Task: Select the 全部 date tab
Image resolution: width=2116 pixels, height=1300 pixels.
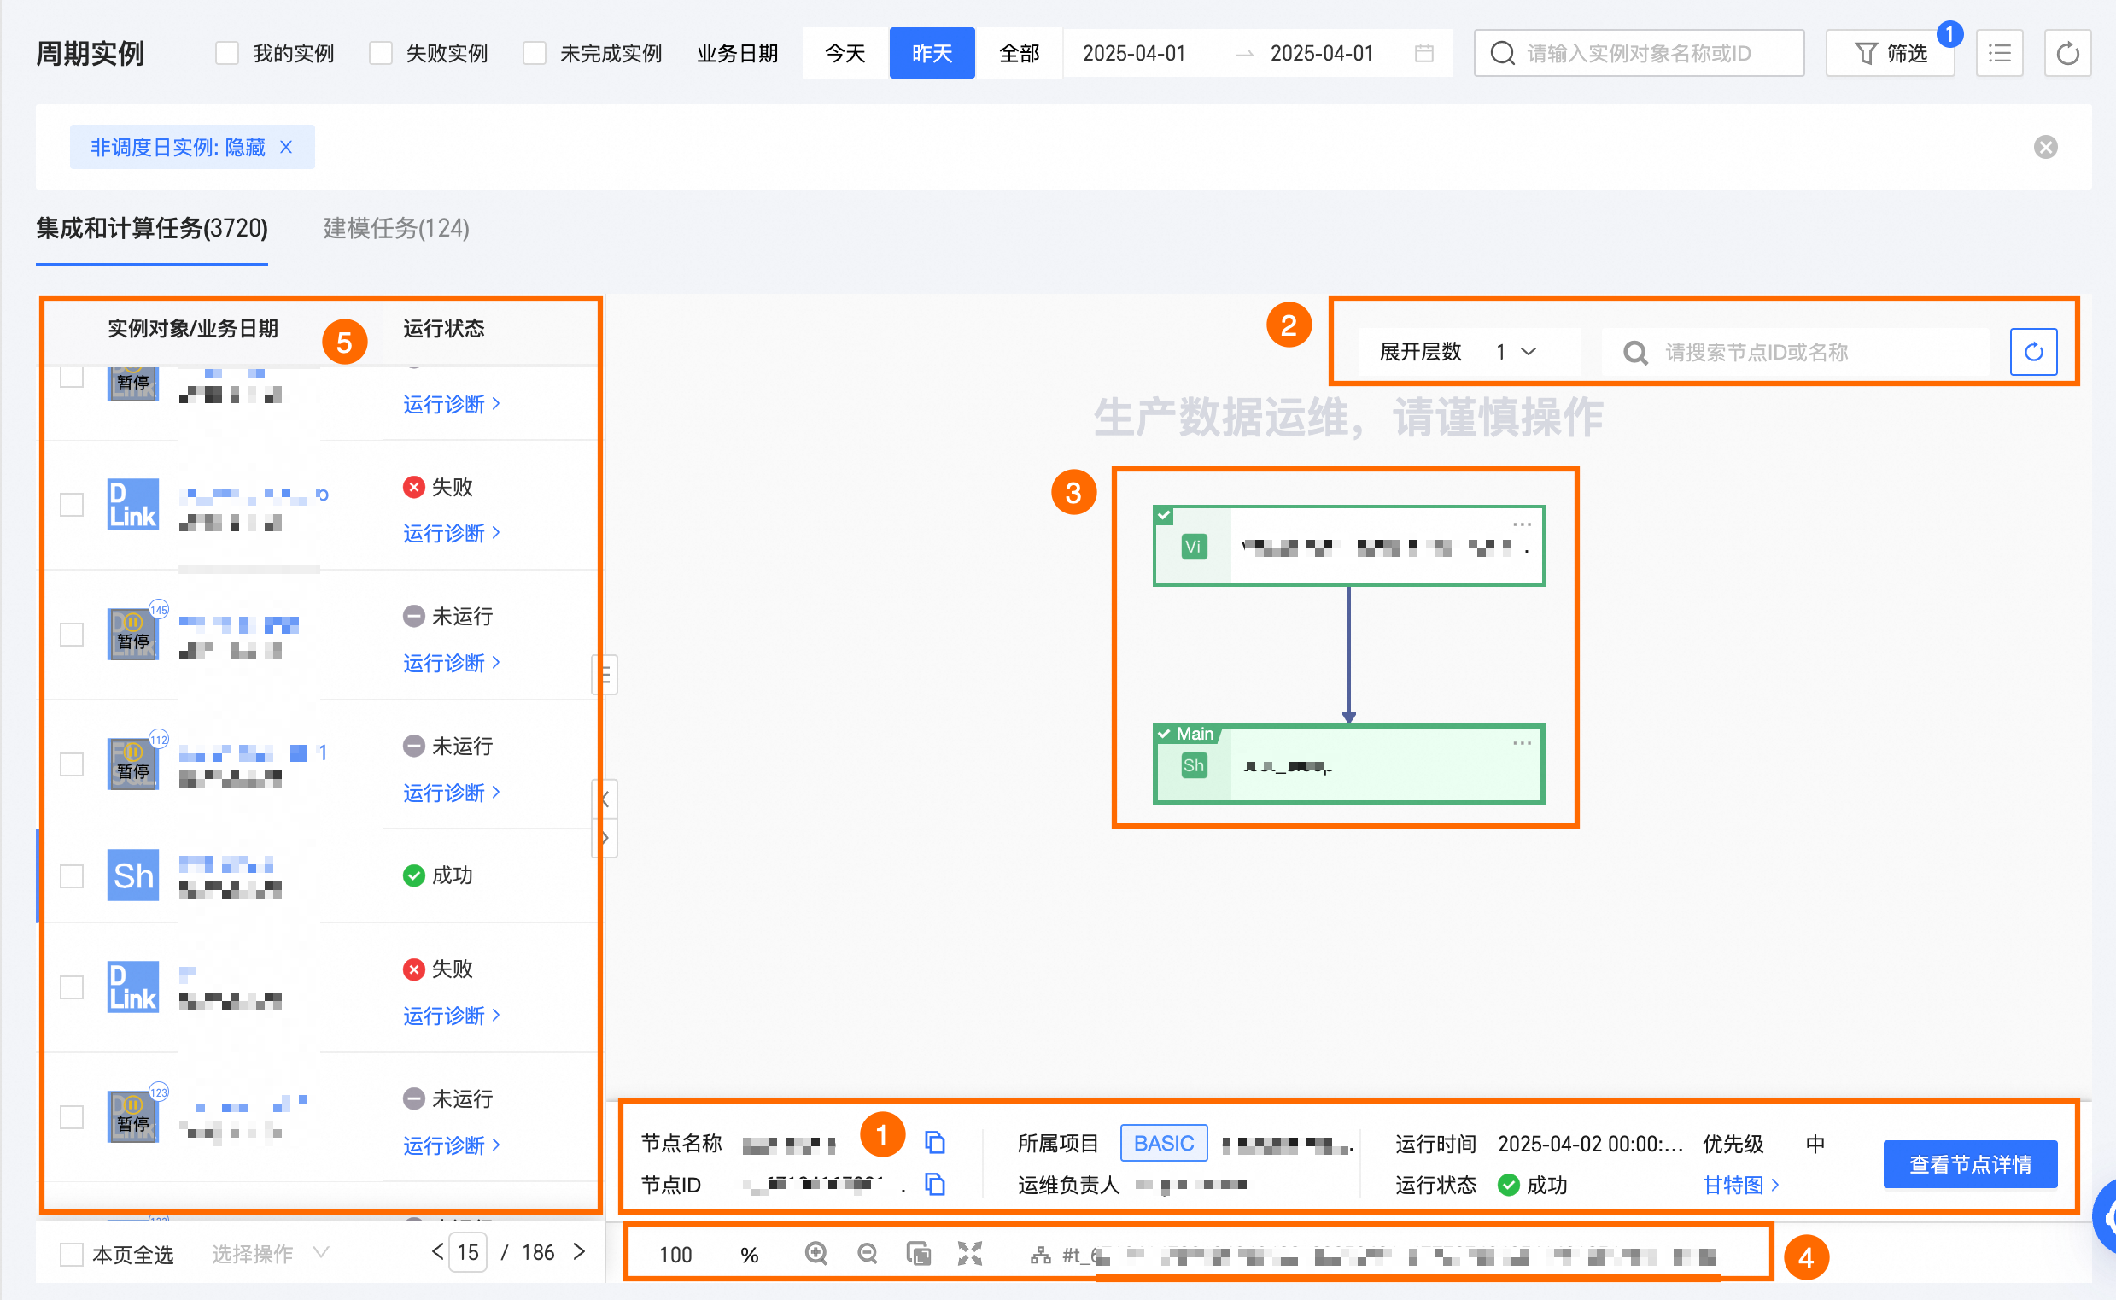Action: click(x=1020, y=53)
